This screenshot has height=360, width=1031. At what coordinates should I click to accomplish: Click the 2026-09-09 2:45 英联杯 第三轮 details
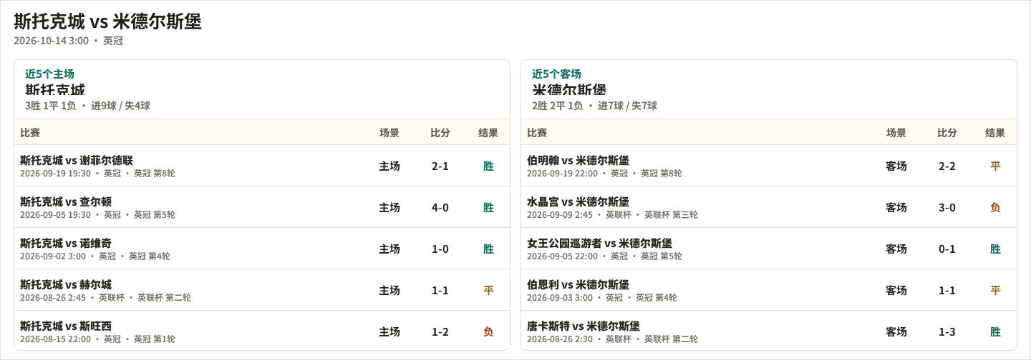tap(612, 215)
